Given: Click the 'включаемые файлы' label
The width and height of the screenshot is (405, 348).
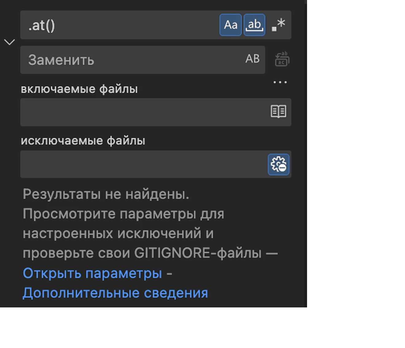Looking at the screenshot, I should (79, 89).
